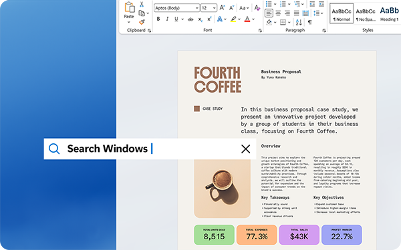Sort text with A-Z sort icon

click(x=299, y=23)
